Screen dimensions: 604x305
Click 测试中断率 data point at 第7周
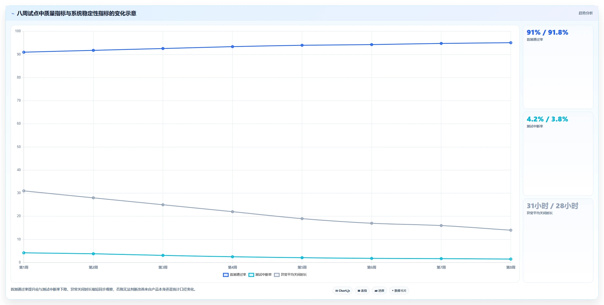click(x=441, y=259)
